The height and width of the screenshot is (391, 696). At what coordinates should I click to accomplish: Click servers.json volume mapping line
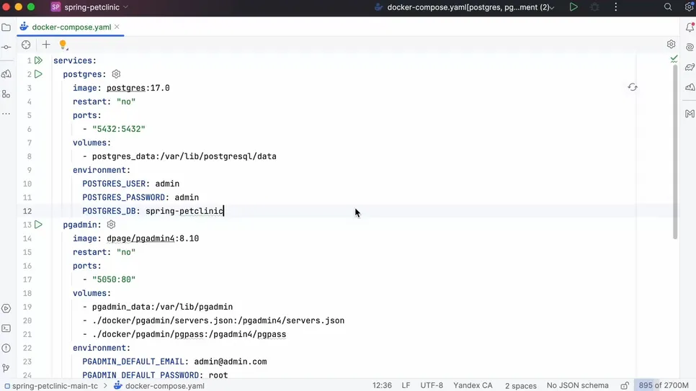pos(218,320)
